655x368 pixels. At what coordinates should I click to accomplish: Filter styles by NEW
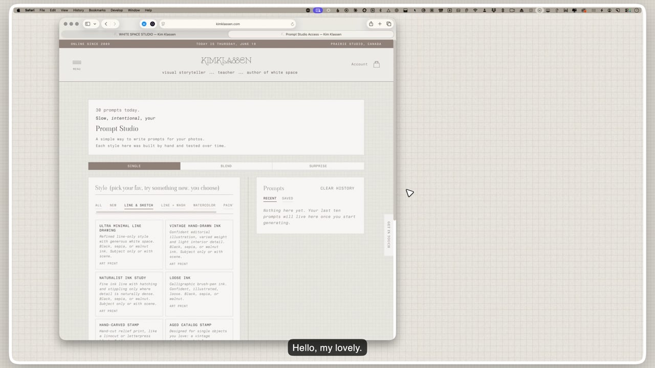pos(113,205)
